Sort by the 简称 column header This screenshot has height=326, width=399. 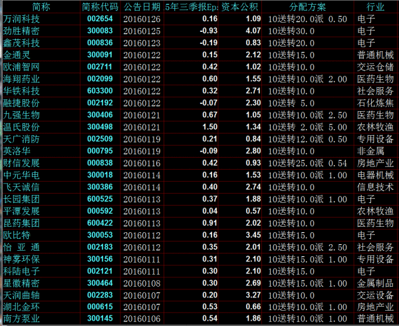41,7
